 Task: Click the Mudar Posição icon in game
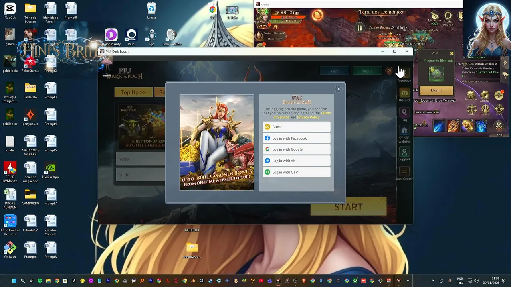[x=448, y=16]
